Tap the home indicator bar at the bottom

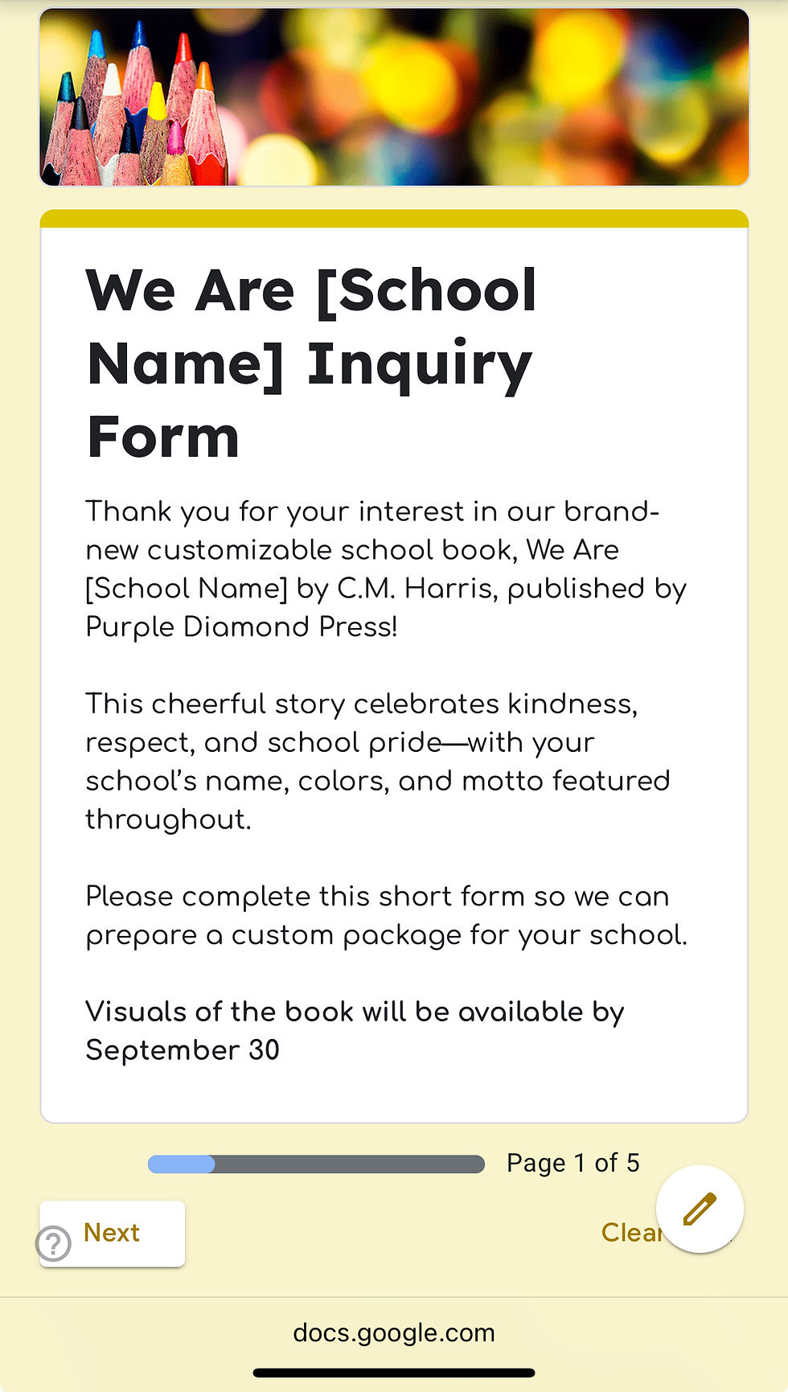393,1373
